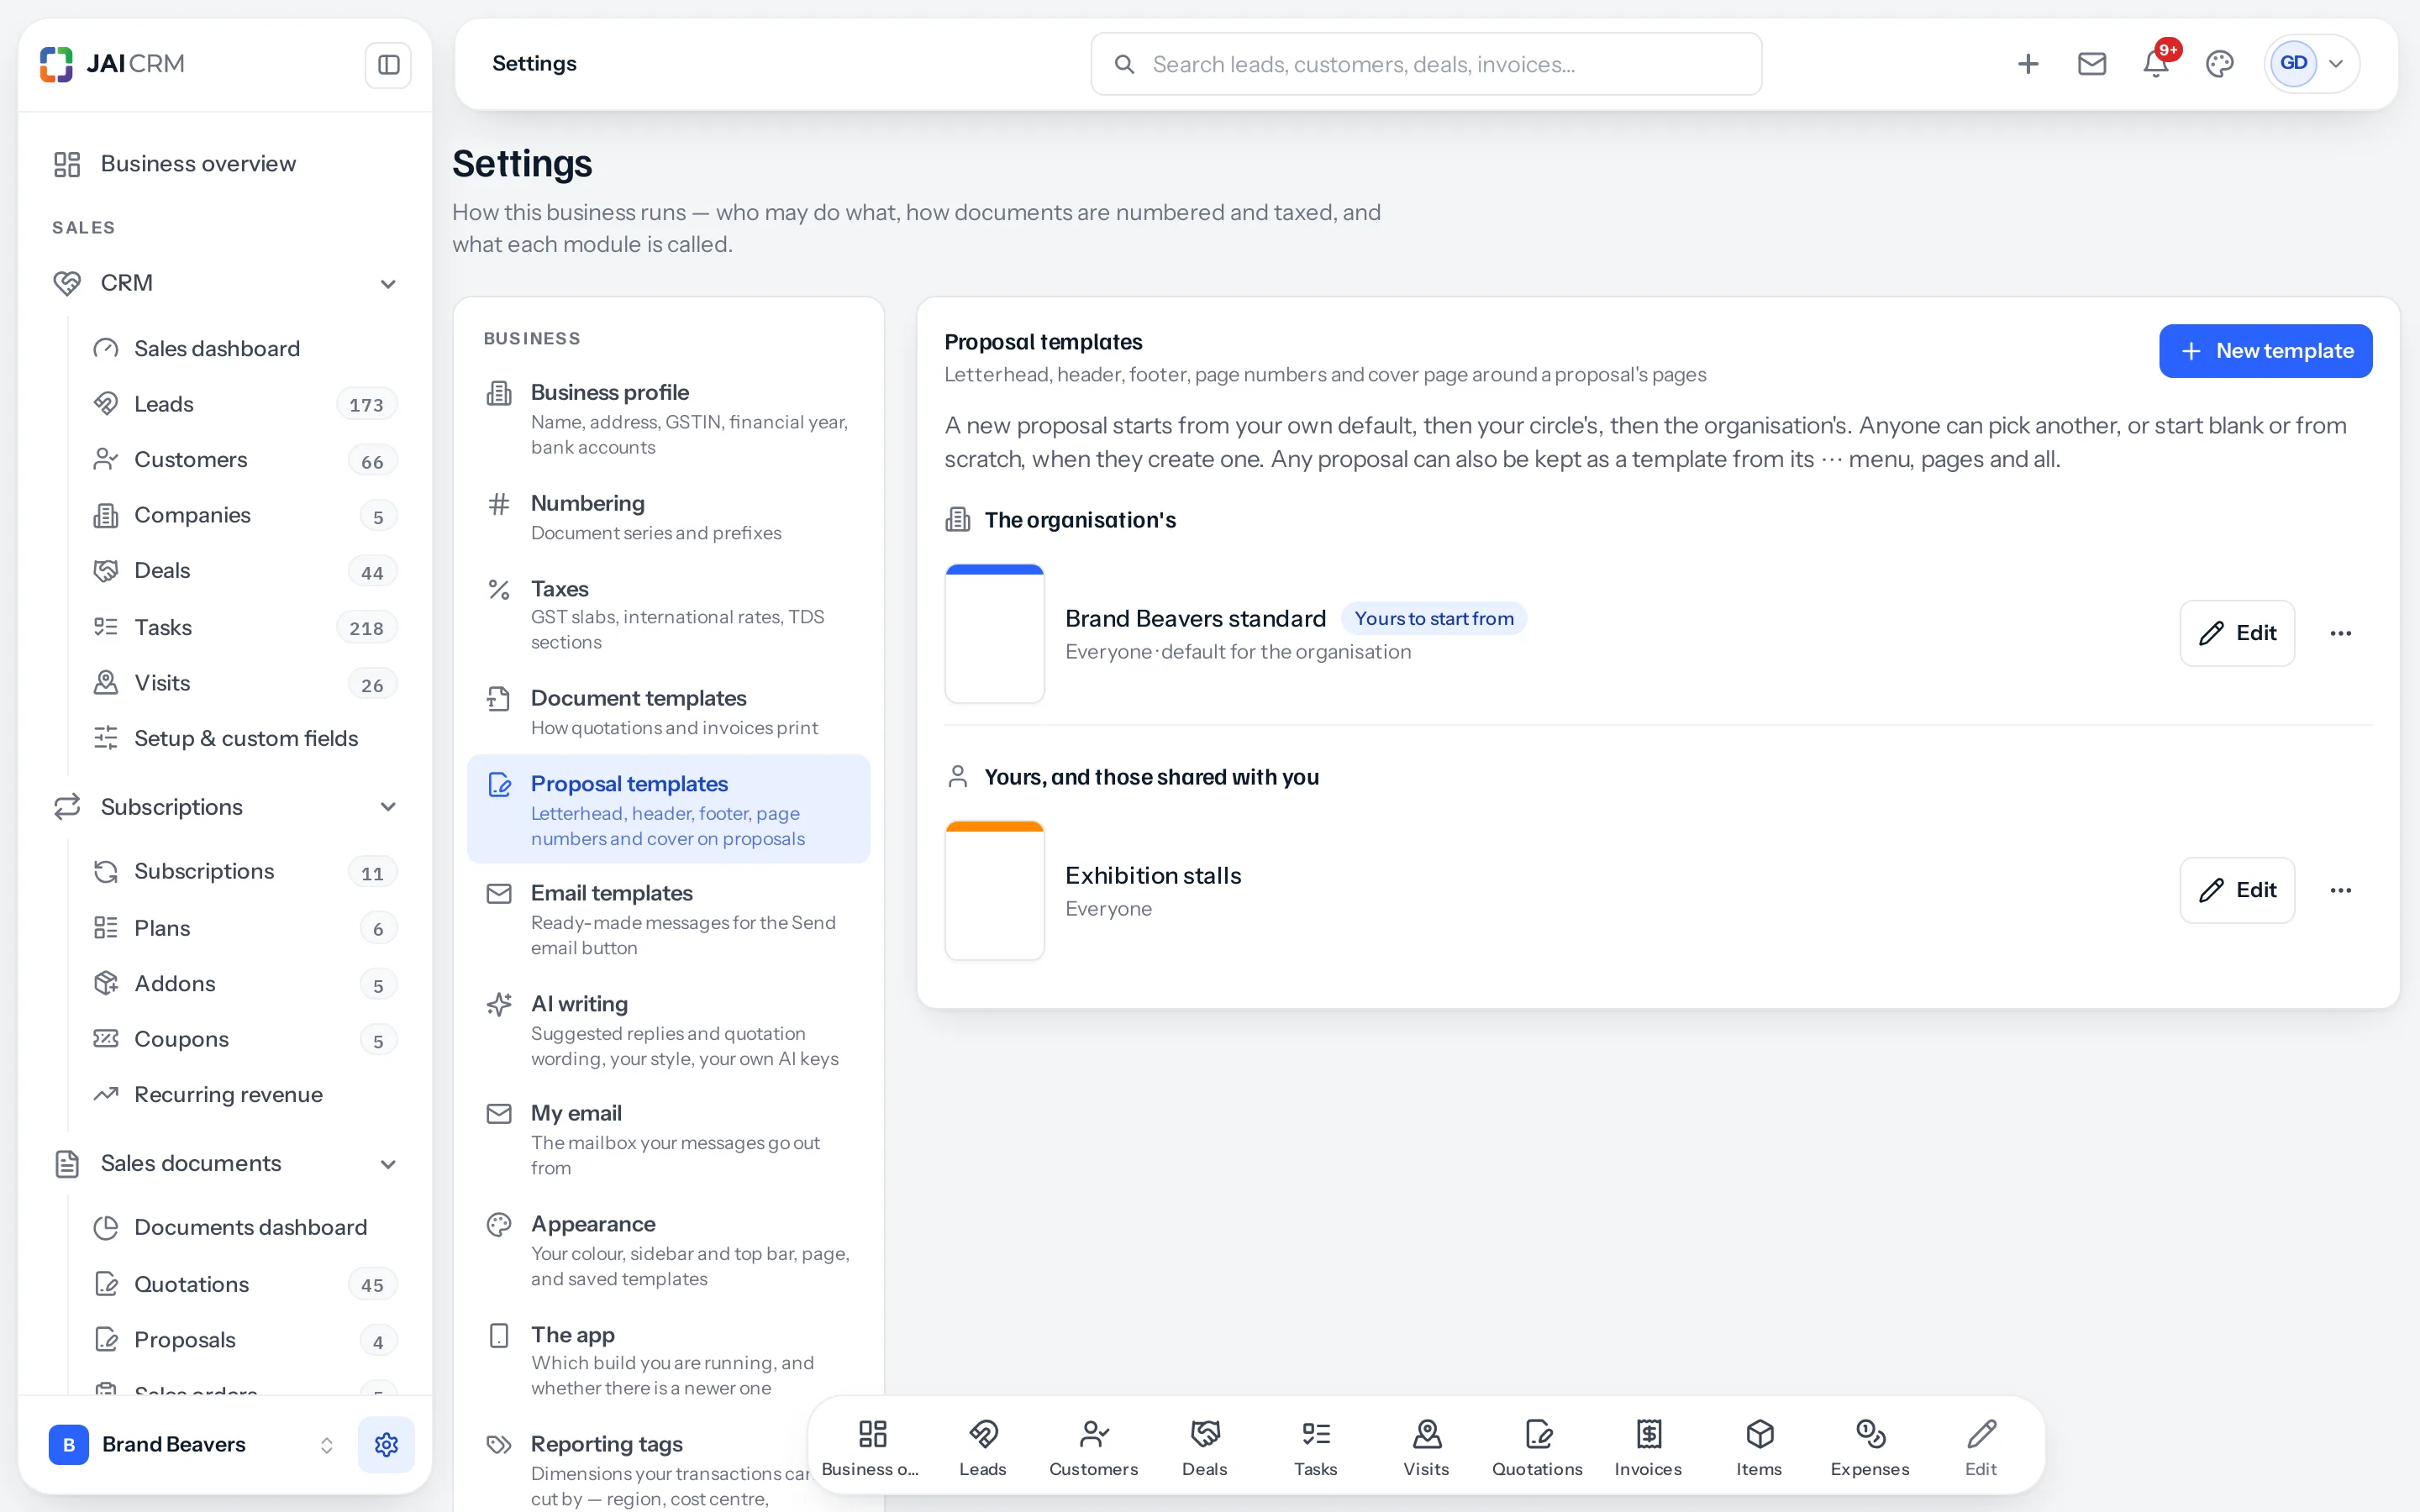The height and width of the screenshot is (1512, 2420).
Task: Open Deals in bottom dock
Action: tap(1204, 1447)
